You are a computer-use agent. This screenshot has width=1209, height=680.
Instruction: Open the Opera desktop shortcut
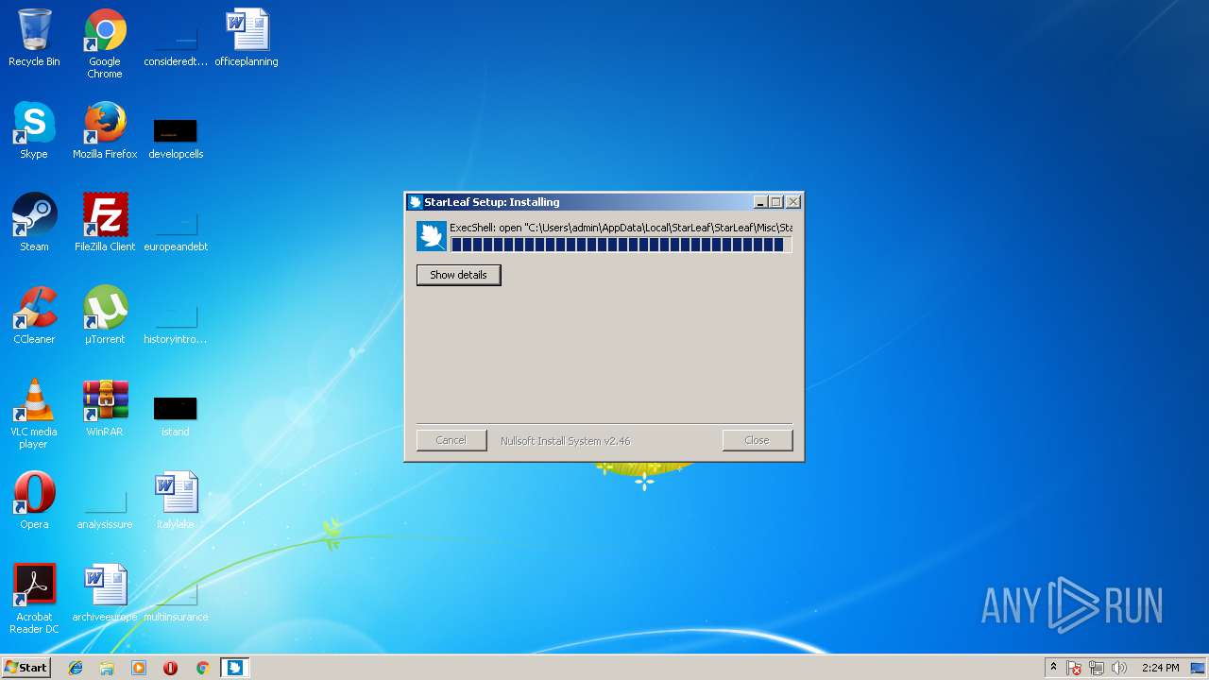pos(34,501)
